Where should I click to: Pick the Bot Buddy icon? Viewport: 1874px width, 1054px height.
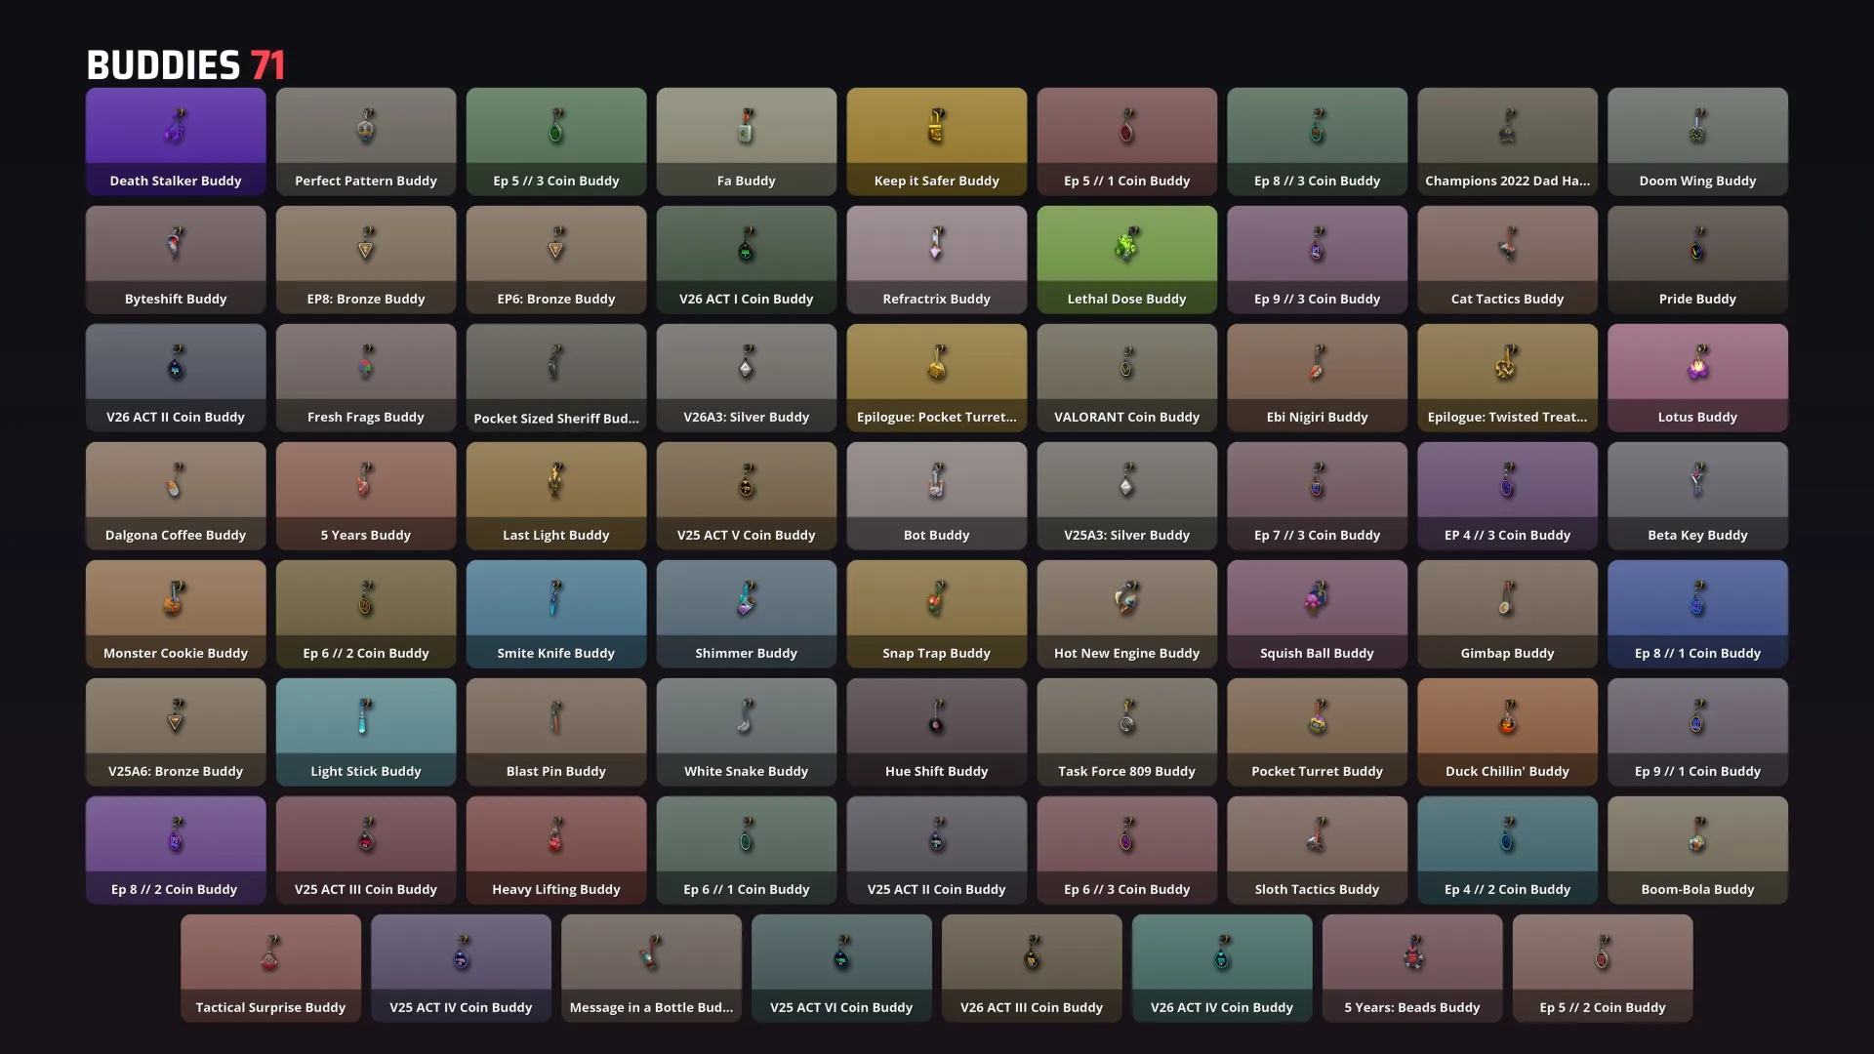937,481
